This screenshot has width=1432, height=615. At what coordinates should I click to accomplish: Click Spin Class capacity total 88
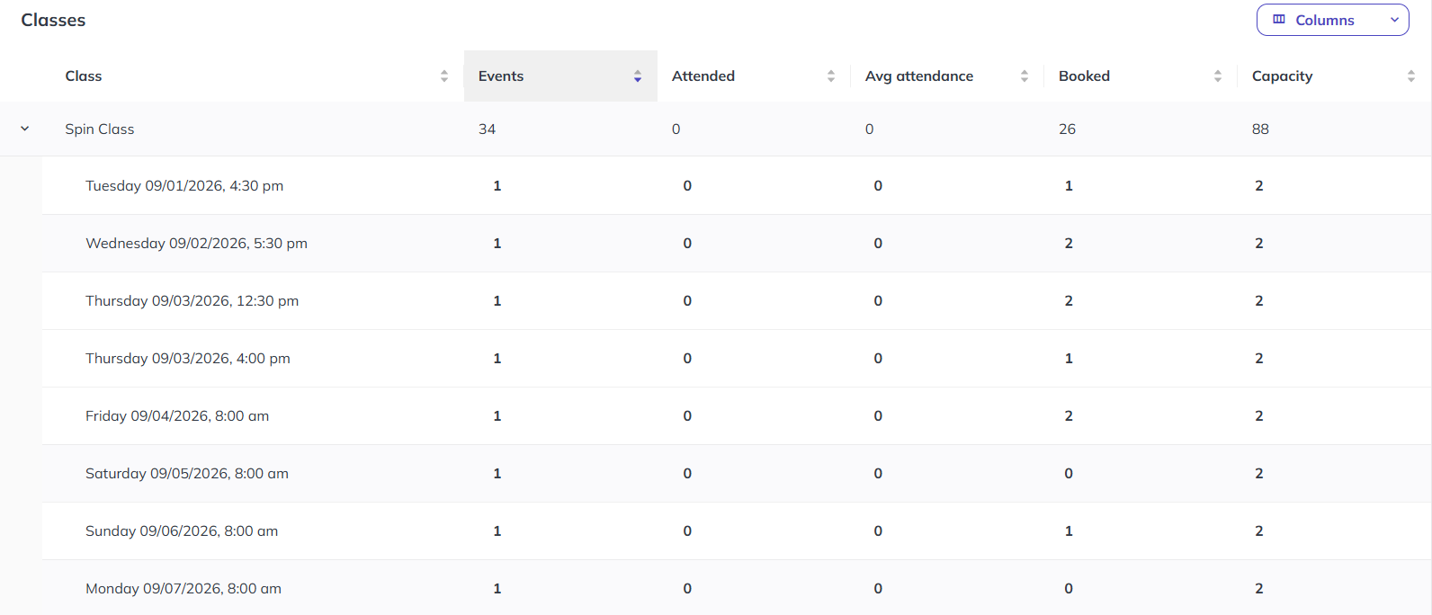pyautogui.click(x=1260, y=129)
